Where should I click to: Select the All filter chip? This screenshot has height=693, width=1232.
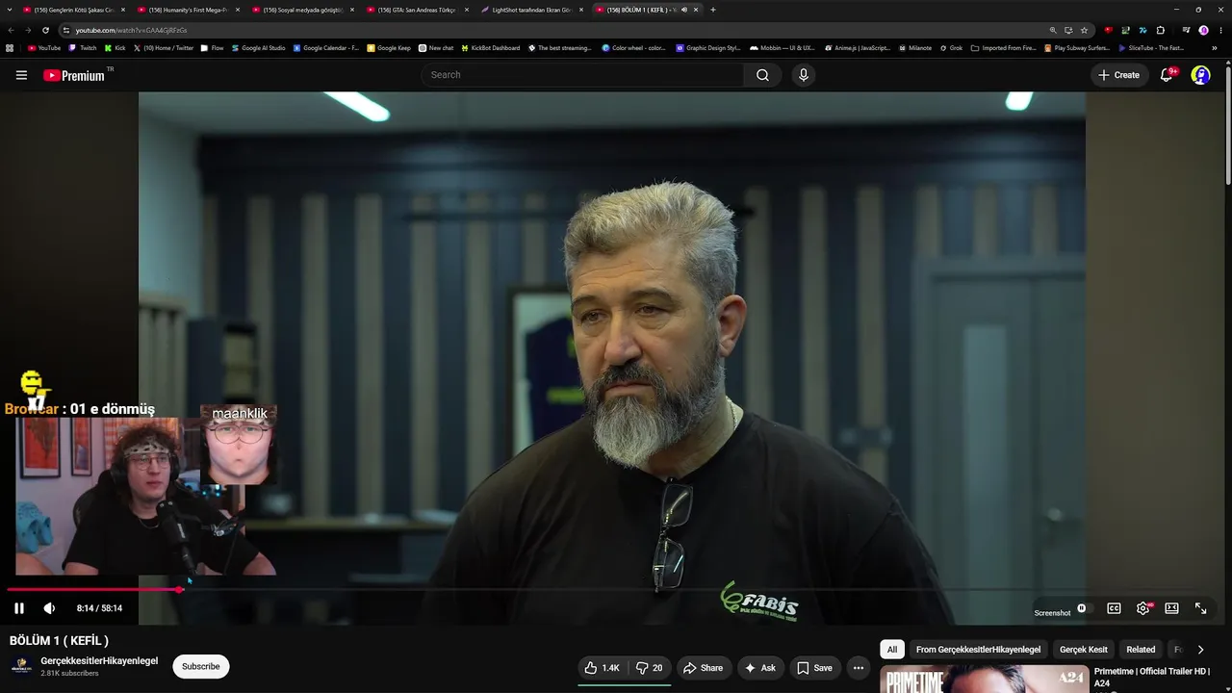[x=892, y=650]
